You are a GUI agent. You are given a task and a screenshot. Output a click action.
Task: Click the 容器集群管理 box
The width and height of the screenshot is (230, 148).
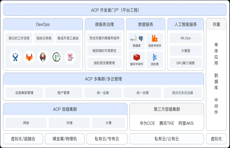pyautogui.click(x=24, y=93)
